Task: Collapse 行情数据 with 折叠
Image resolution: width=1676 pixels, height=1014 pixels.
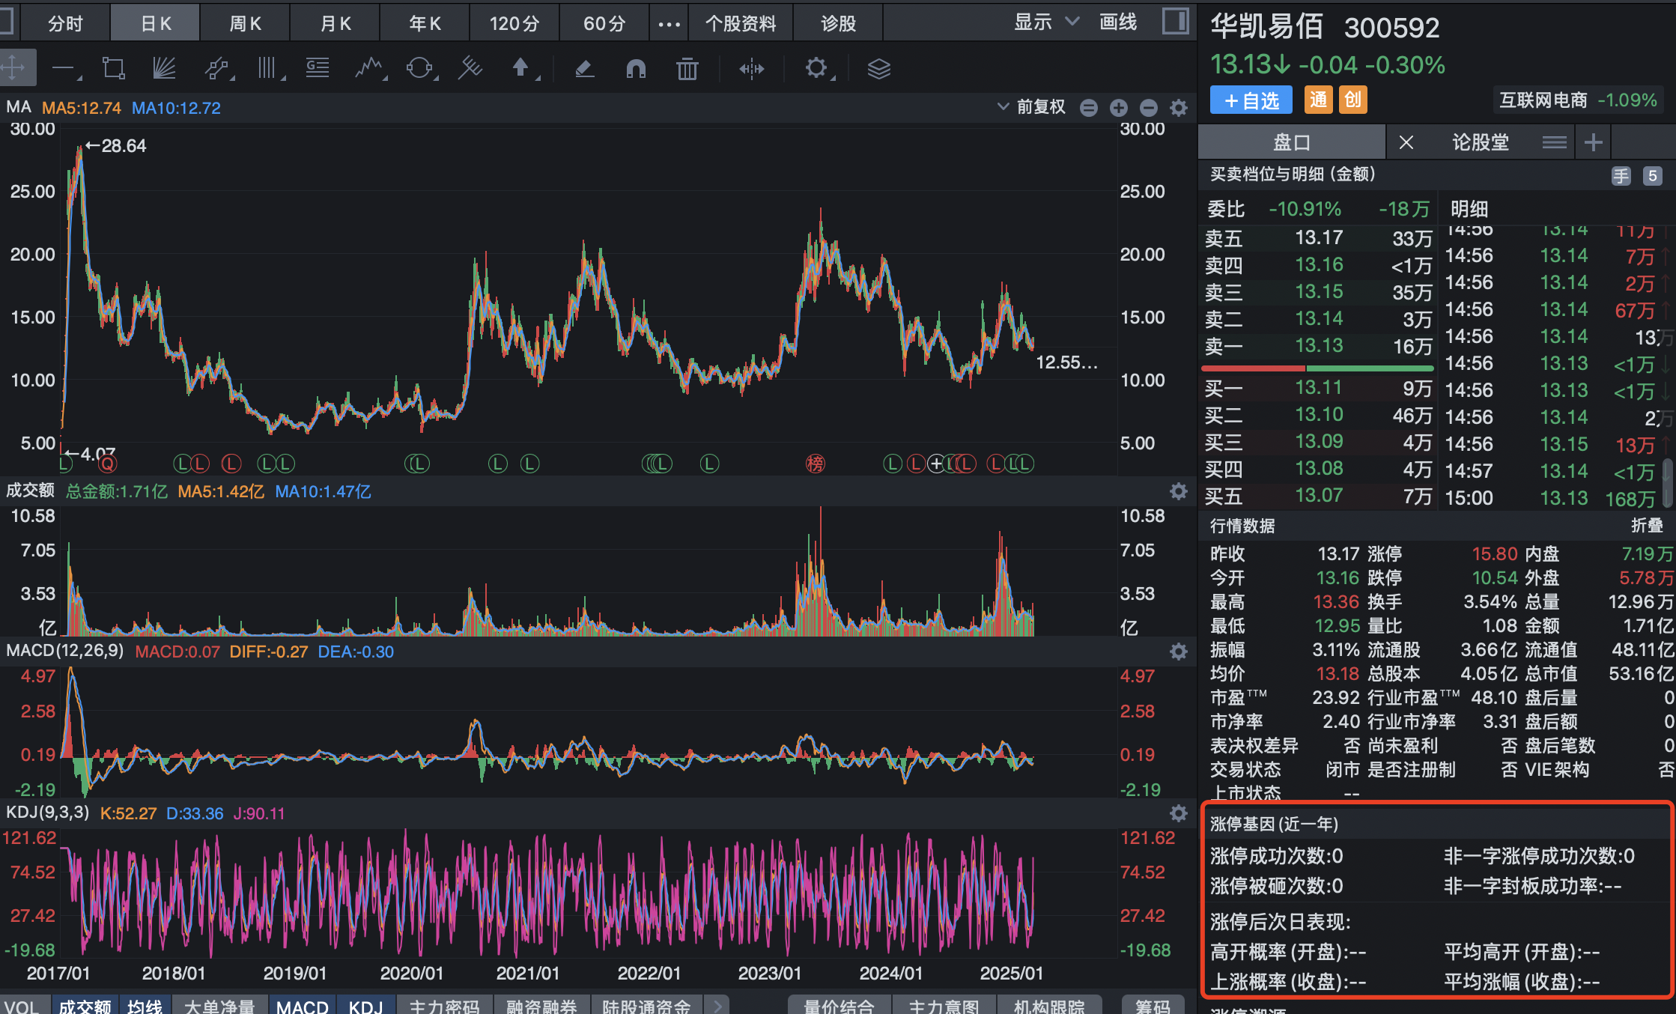Action: pyautogui.click(x=1647, y=526)
